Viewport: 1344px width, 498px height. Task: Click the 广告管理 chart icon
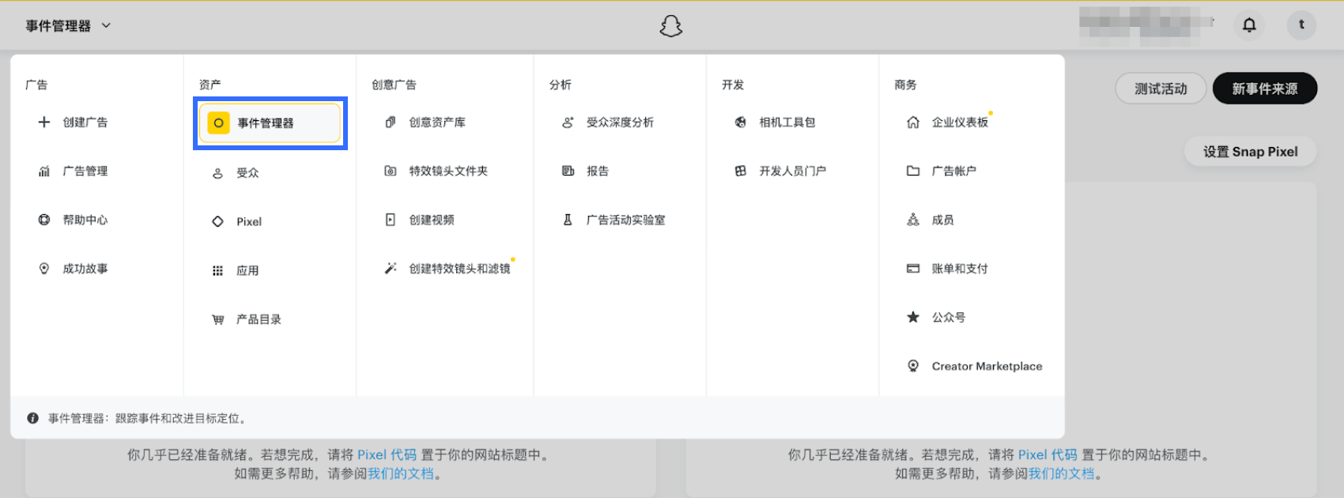coord(44,171)
